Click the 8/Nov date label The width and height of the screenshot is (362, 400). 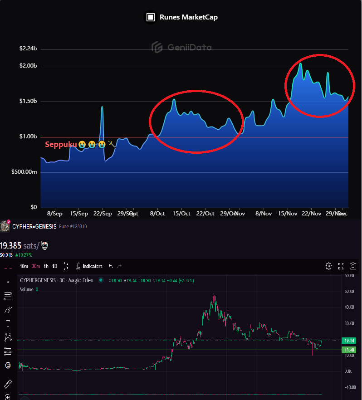[x=264, y=214]
